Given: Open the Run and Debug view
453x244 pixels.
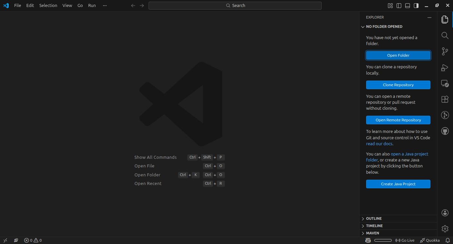Looking at the screenshot, I should tap(445, 67).
